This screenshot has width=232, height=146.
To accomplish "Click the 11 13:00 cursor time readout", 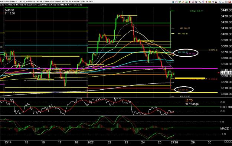I will [10, 13].
